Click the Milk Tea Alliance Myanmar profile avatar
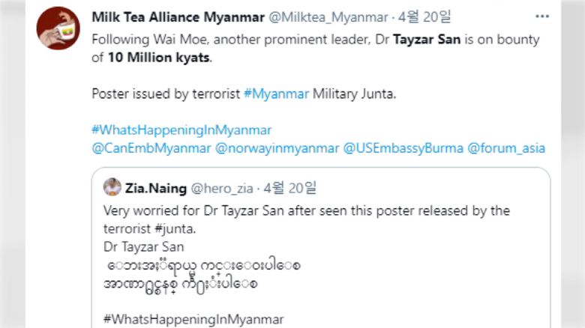The height and width of the screenshot is (328, 585). tap(57, 28)
